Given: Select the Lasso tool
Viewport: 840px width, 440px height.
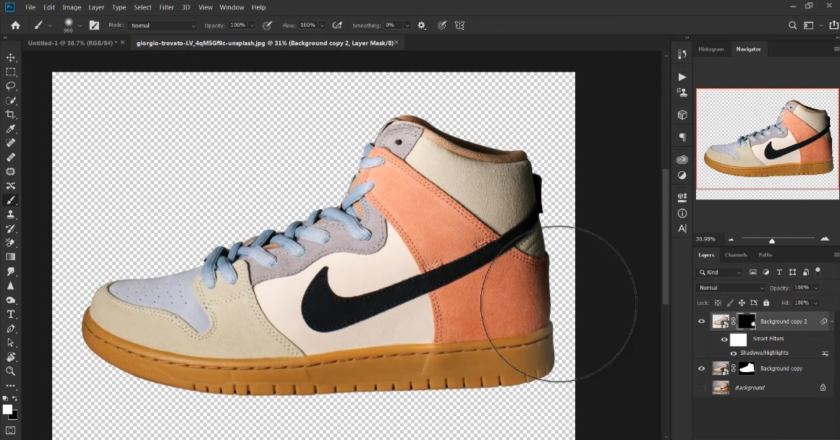Looking at the screenshot, I should click(11, 86).
